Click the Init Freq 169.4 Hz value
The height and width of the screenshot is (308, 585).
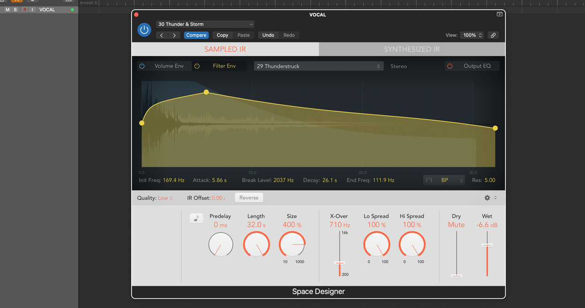click(x=174, y=180)
